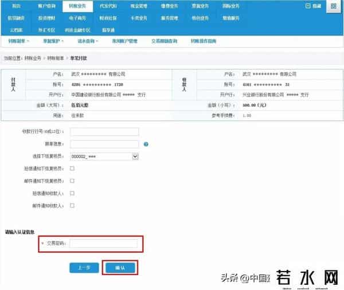Viewport: 344px width, 290px height.
Task: Tick the 邮件通知下级复核员 checkbox
Action: (72, 181)
